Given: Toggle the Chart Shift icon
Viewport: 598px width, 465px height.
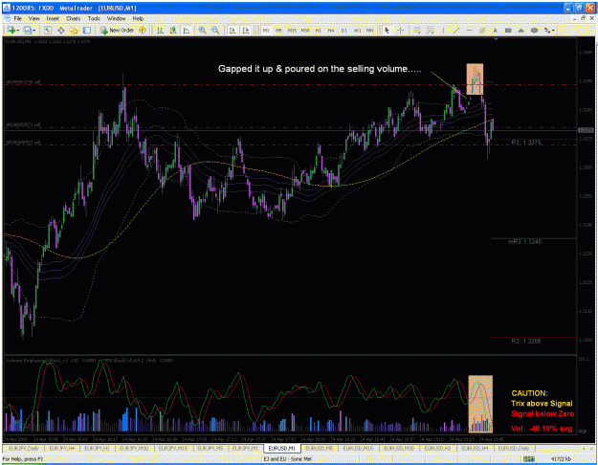Looking at the screenshot, I should pyautogui.click(x=245, y=30).
